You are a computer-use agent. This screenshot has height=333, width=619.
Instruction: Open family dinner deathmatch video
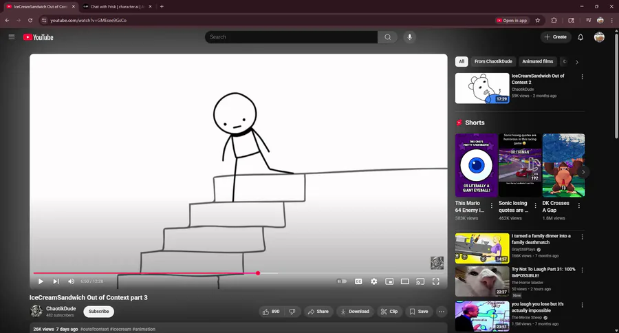pyautogui.click(x=482, y=248)
